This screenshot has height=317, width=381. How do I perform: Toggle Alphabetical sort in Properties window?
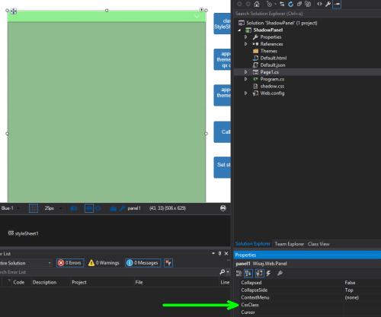[248, 273]
